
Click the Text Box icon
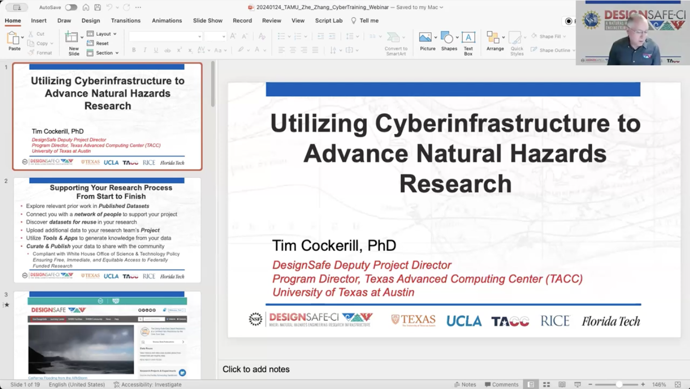tap(468, 37)
